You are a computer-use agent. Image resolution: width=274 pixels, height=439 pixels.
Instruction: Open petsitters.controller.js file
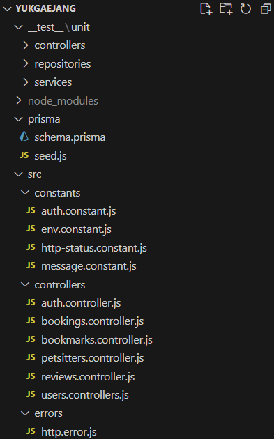[93, 357]
